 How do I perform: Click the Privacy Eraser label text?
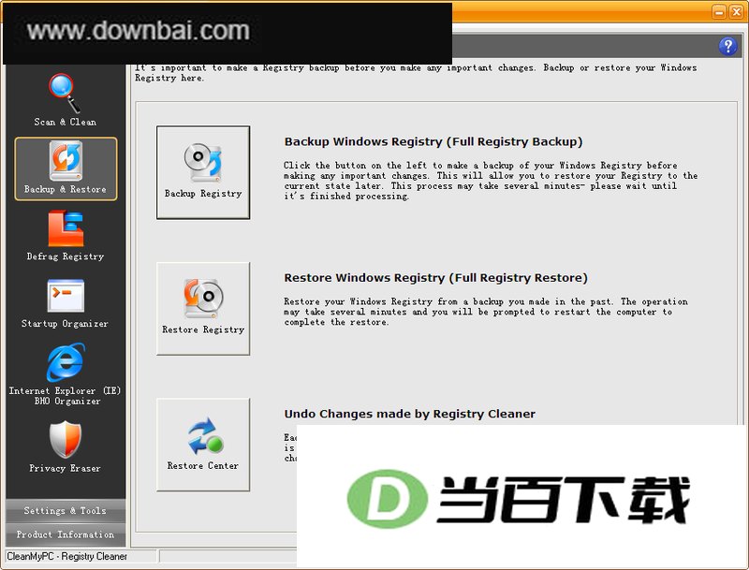click(x=65, y=468)
